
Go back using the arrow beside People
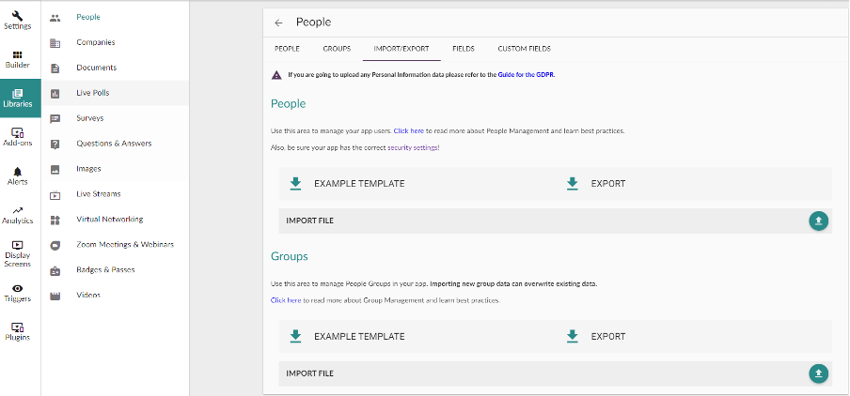pyautogui.click(x=278, y=23)
